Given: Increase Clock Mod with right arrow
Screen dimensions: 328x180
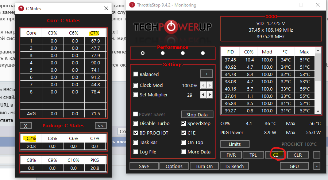Looking at the screenshot, I should point(210,85).
